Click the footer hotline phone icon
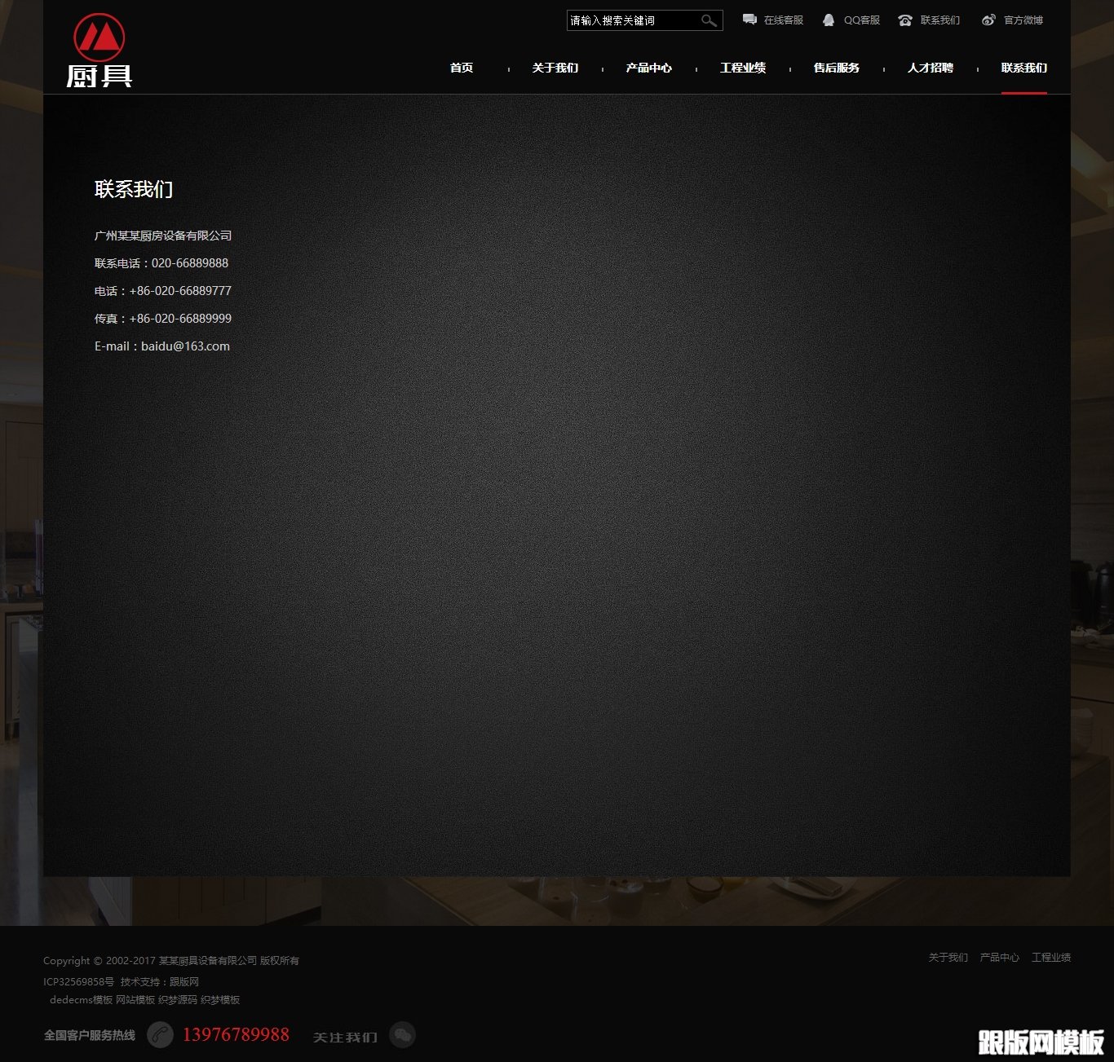This screenshot has height=1062, width=1114. pyautogui.click(x=160, y=1035)
